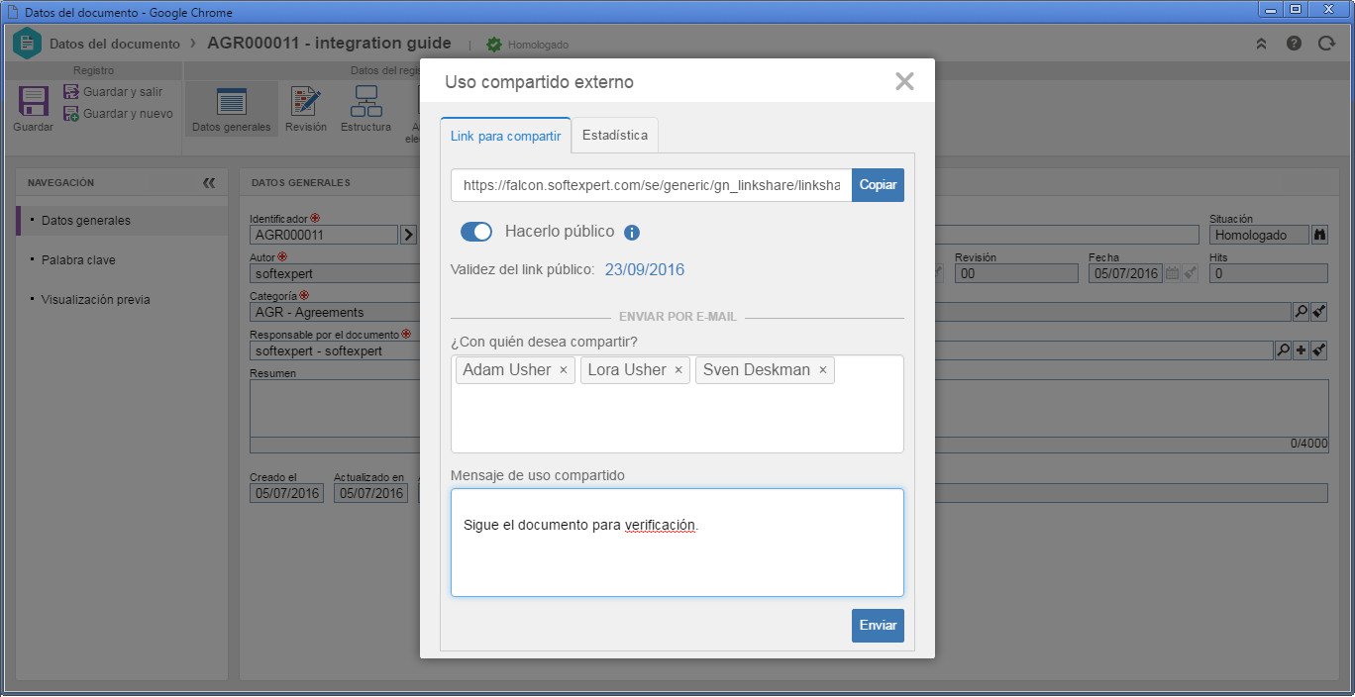This screenshot has width=1355, height=697.
Task: Remove Sven Deskman from recipients
Action: tap(823, 370)
